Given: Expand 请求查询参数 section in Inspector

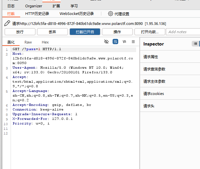Looking at the screenshot, I should point(170,69).
